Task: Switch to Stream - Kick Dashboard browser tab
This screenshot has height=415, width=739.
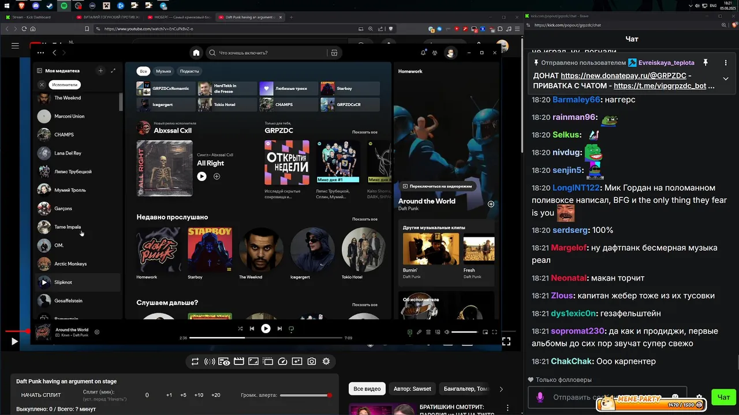Action: click(35, 17)
